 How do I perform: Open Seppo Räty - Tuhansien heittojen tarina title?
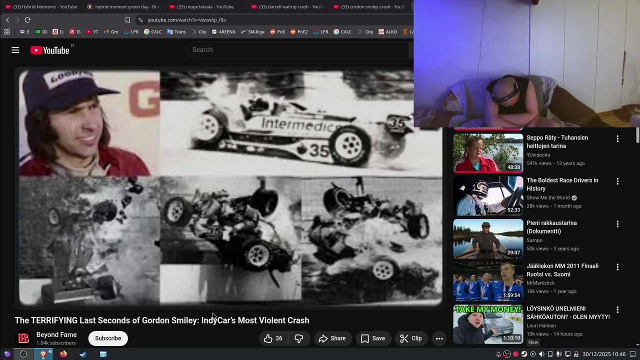click(557, 141)
